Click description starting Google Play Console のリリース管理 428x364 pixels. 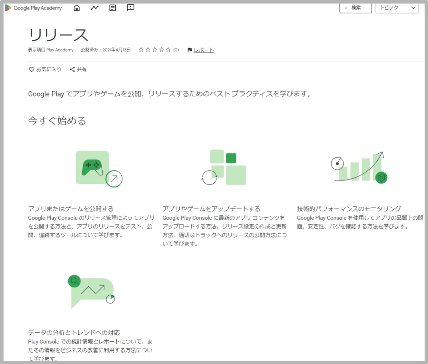(x=91, y=226)
